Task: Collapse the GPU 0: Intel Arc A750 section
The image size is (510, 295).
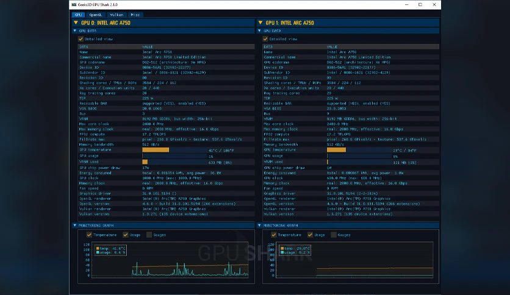Action: click(76, 23)
